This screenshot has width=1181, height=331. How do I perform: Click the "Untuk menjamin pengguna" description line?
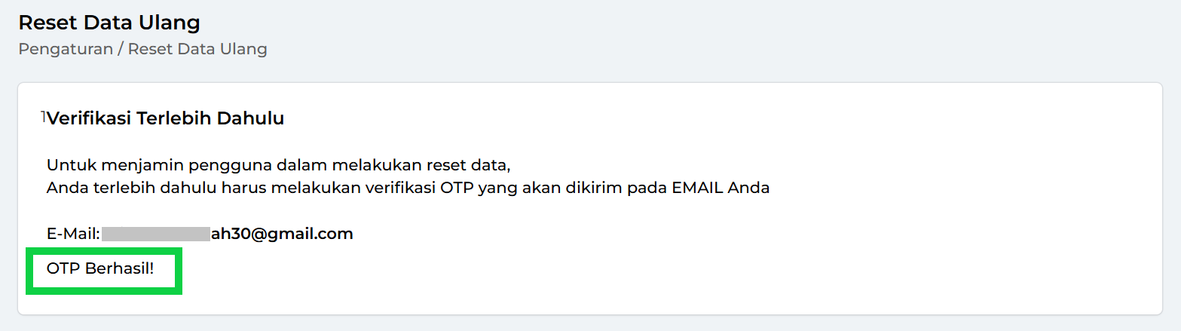[x=278, y=165]
